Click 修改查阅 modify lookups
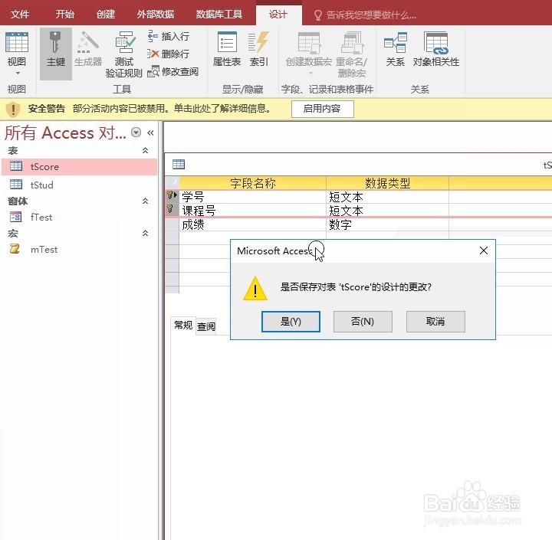The image size is (552, 540). click(x=172, y=71)
